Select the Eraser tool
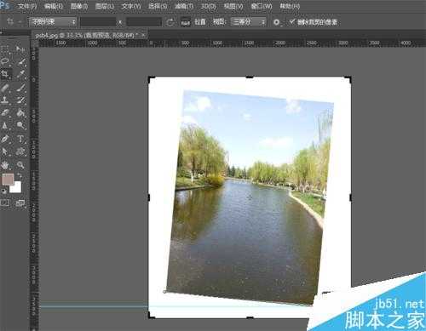Screen dimensions: 426x331 5,112
